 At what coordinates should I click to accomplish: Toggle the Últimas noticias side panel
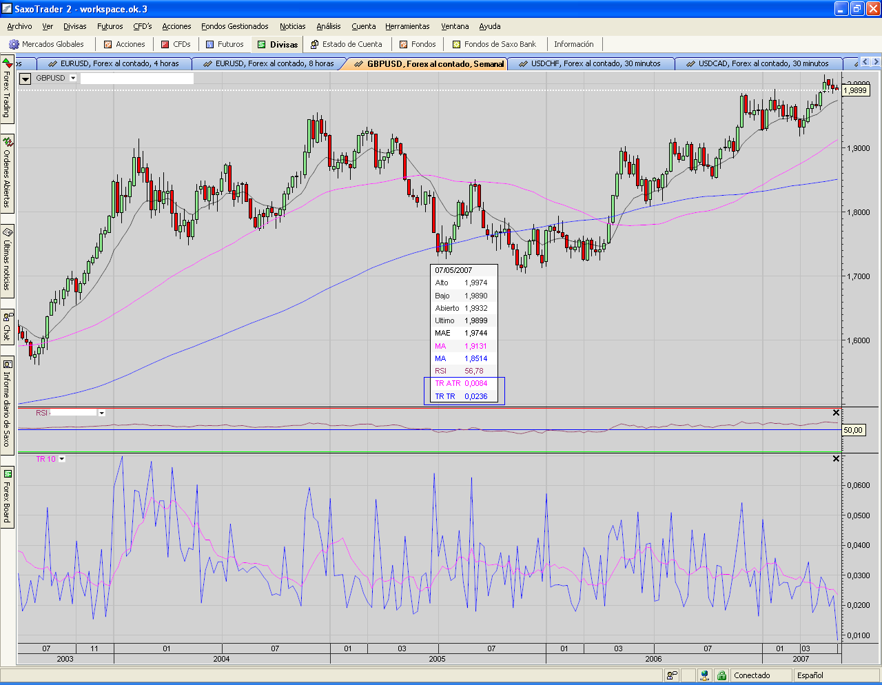coord(7,260)
